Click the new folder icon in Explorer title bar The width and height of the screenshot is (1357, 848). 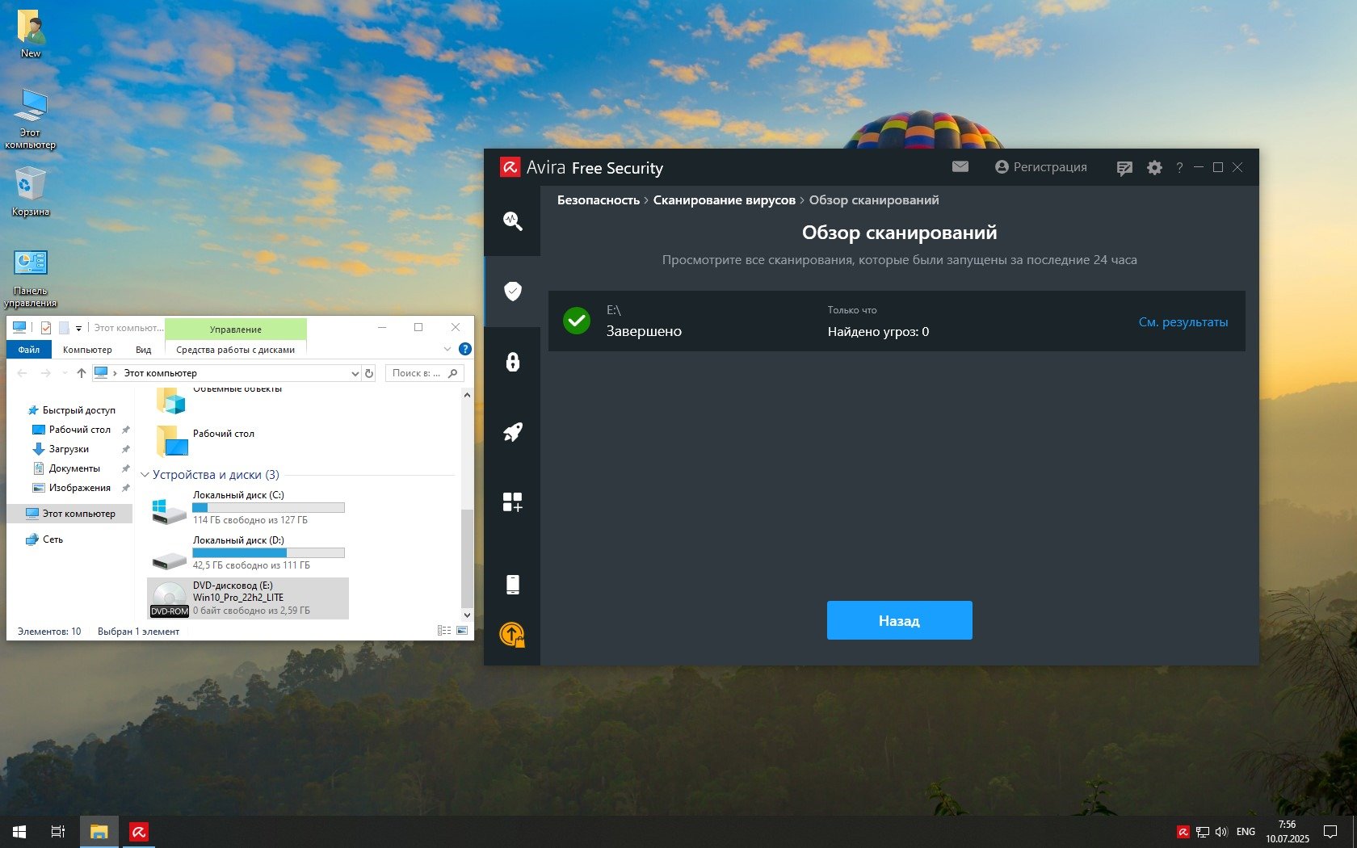click(63, 328)
